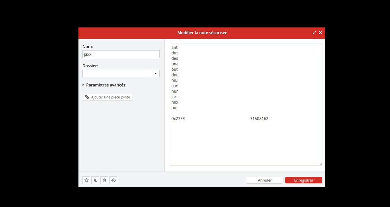The width and height of the screenshot is (390, 207).
Task: Click the text area resize grip corner
Action: (x=321, y=164)
